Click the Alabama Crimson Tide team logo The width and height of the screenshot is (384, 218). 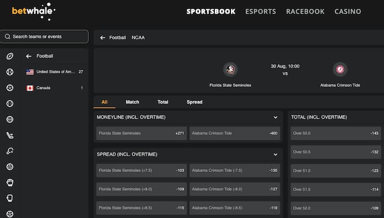tap(340, 69)
